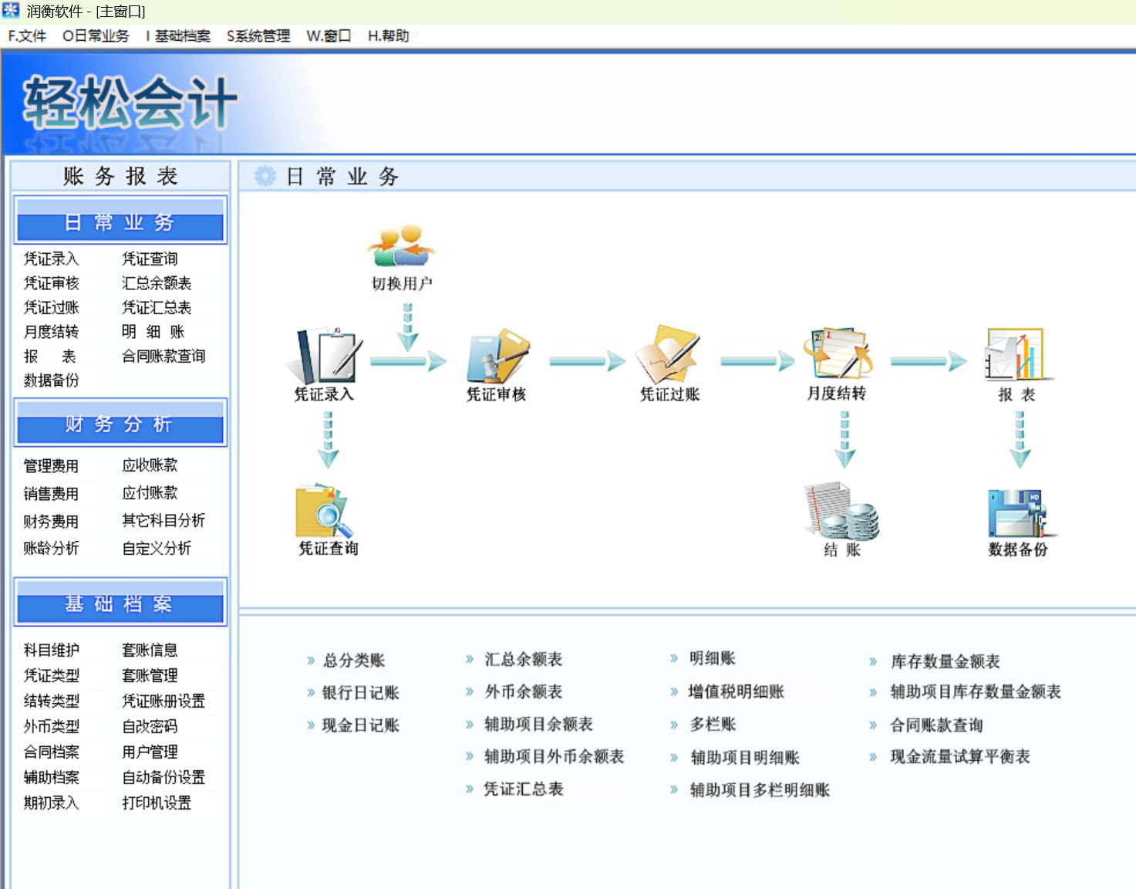Image resolution: width=1136 pixels, height=889 pixels.
Task: Click the 结账 coins icon
Action: click(841, 511)
